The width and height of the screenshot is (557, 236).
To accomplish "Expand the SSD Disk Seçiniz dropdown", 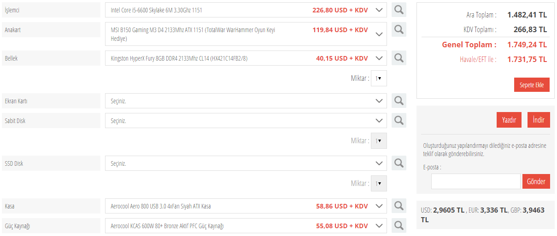I will point(379,163).
